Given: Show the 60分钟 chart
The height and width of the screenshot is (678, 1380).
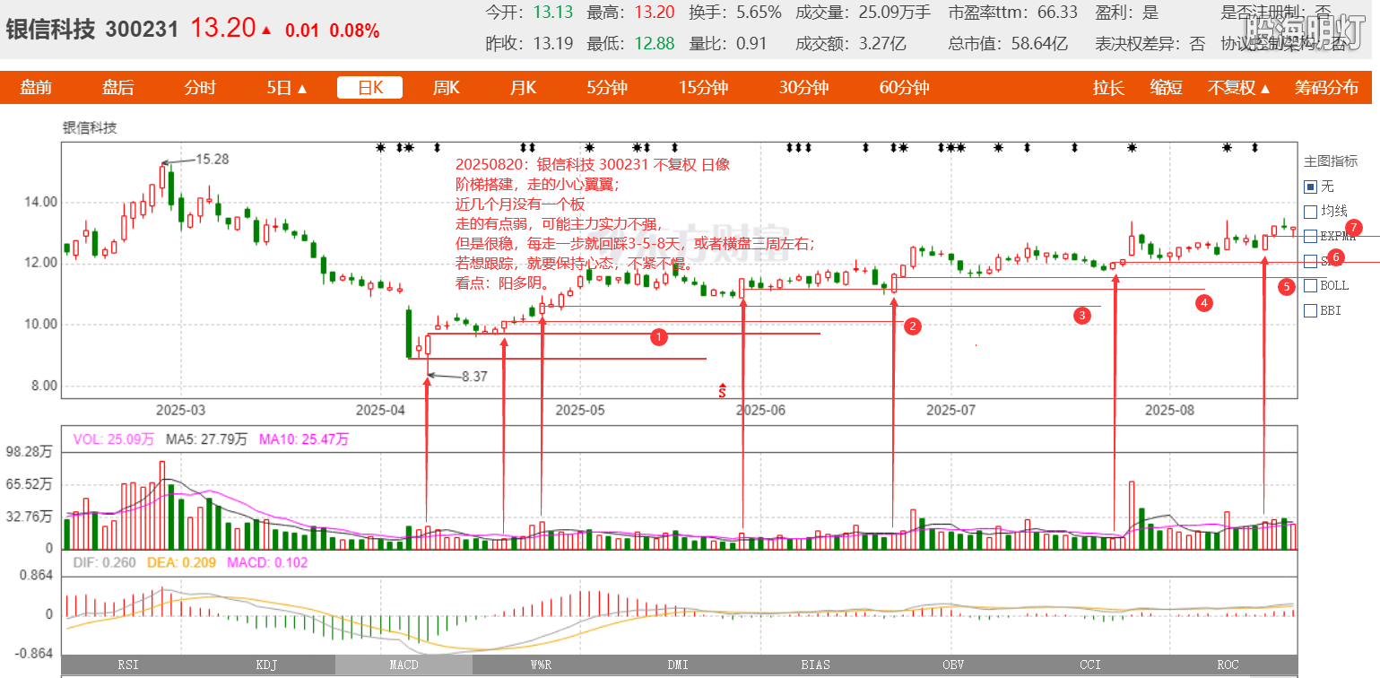Looking at the screenshot, I should (904, 88).
